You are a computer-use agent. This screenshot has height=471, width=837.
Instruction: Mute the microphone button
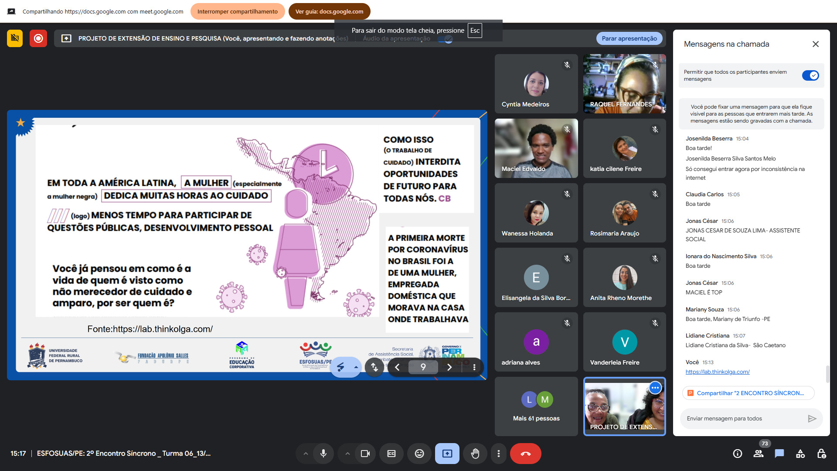pos(323,454)
